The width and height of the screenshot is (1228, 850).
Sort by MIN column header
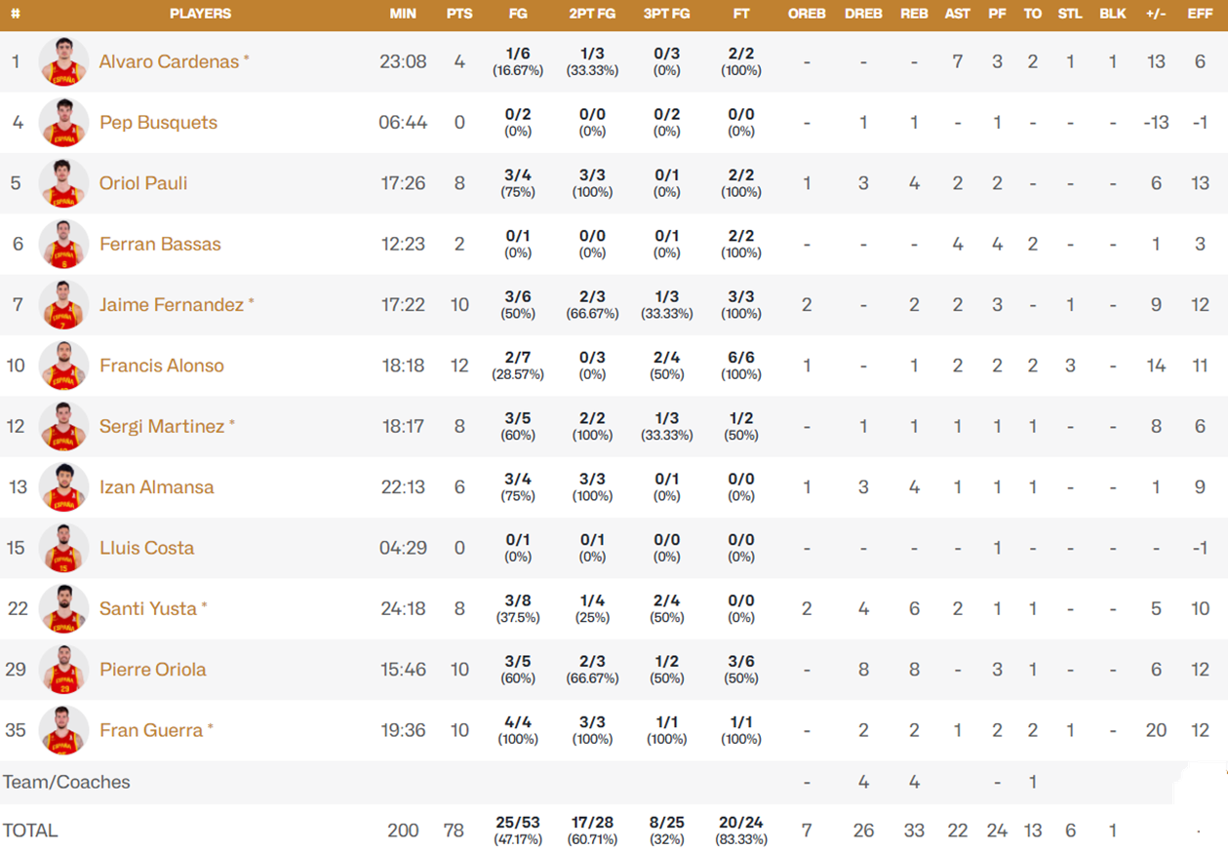(x=402, y=14)
